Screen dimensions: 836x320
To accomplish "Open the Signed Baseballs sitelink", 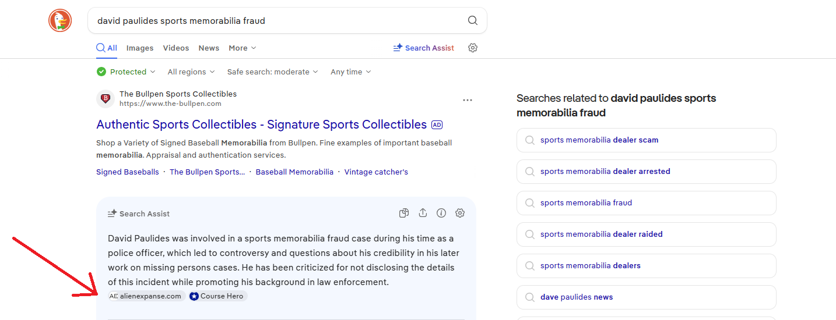I will point(128,172).
